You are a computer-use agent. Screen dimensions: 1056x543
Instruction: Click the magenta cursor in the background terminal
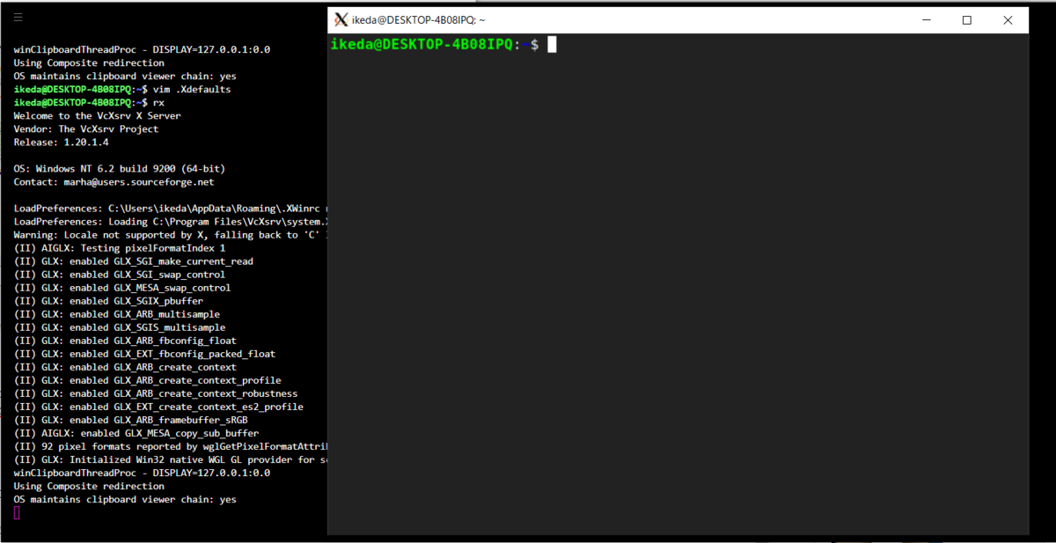click(x=17, y=512)
